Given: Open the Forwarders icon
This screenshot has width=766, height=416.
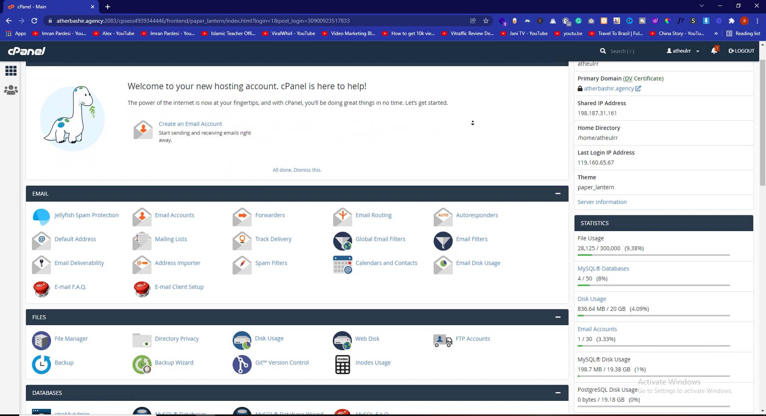Looking at the screenshot, I should coord(242,217).
